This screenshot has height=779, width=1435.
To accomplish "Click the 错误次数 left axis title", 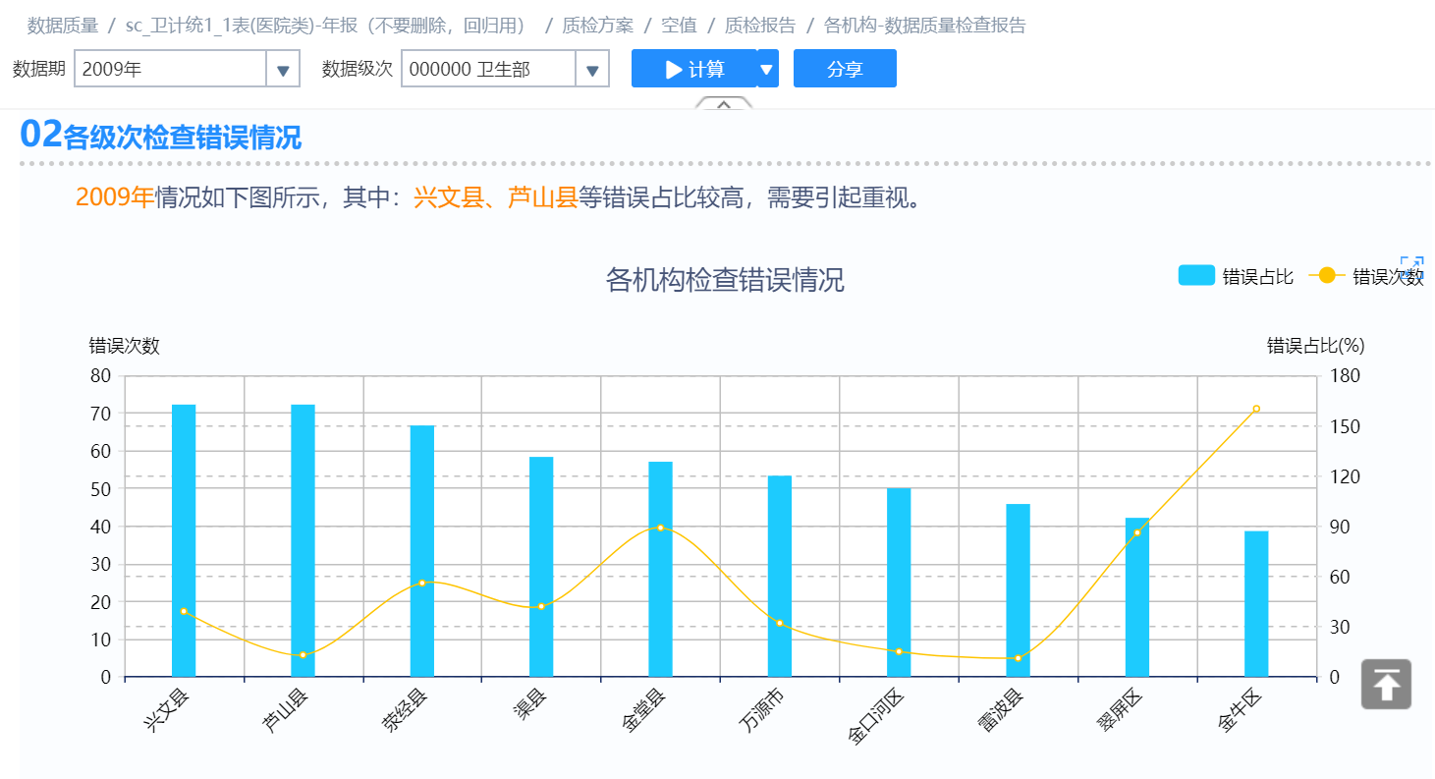I will (x=125, y=346).
